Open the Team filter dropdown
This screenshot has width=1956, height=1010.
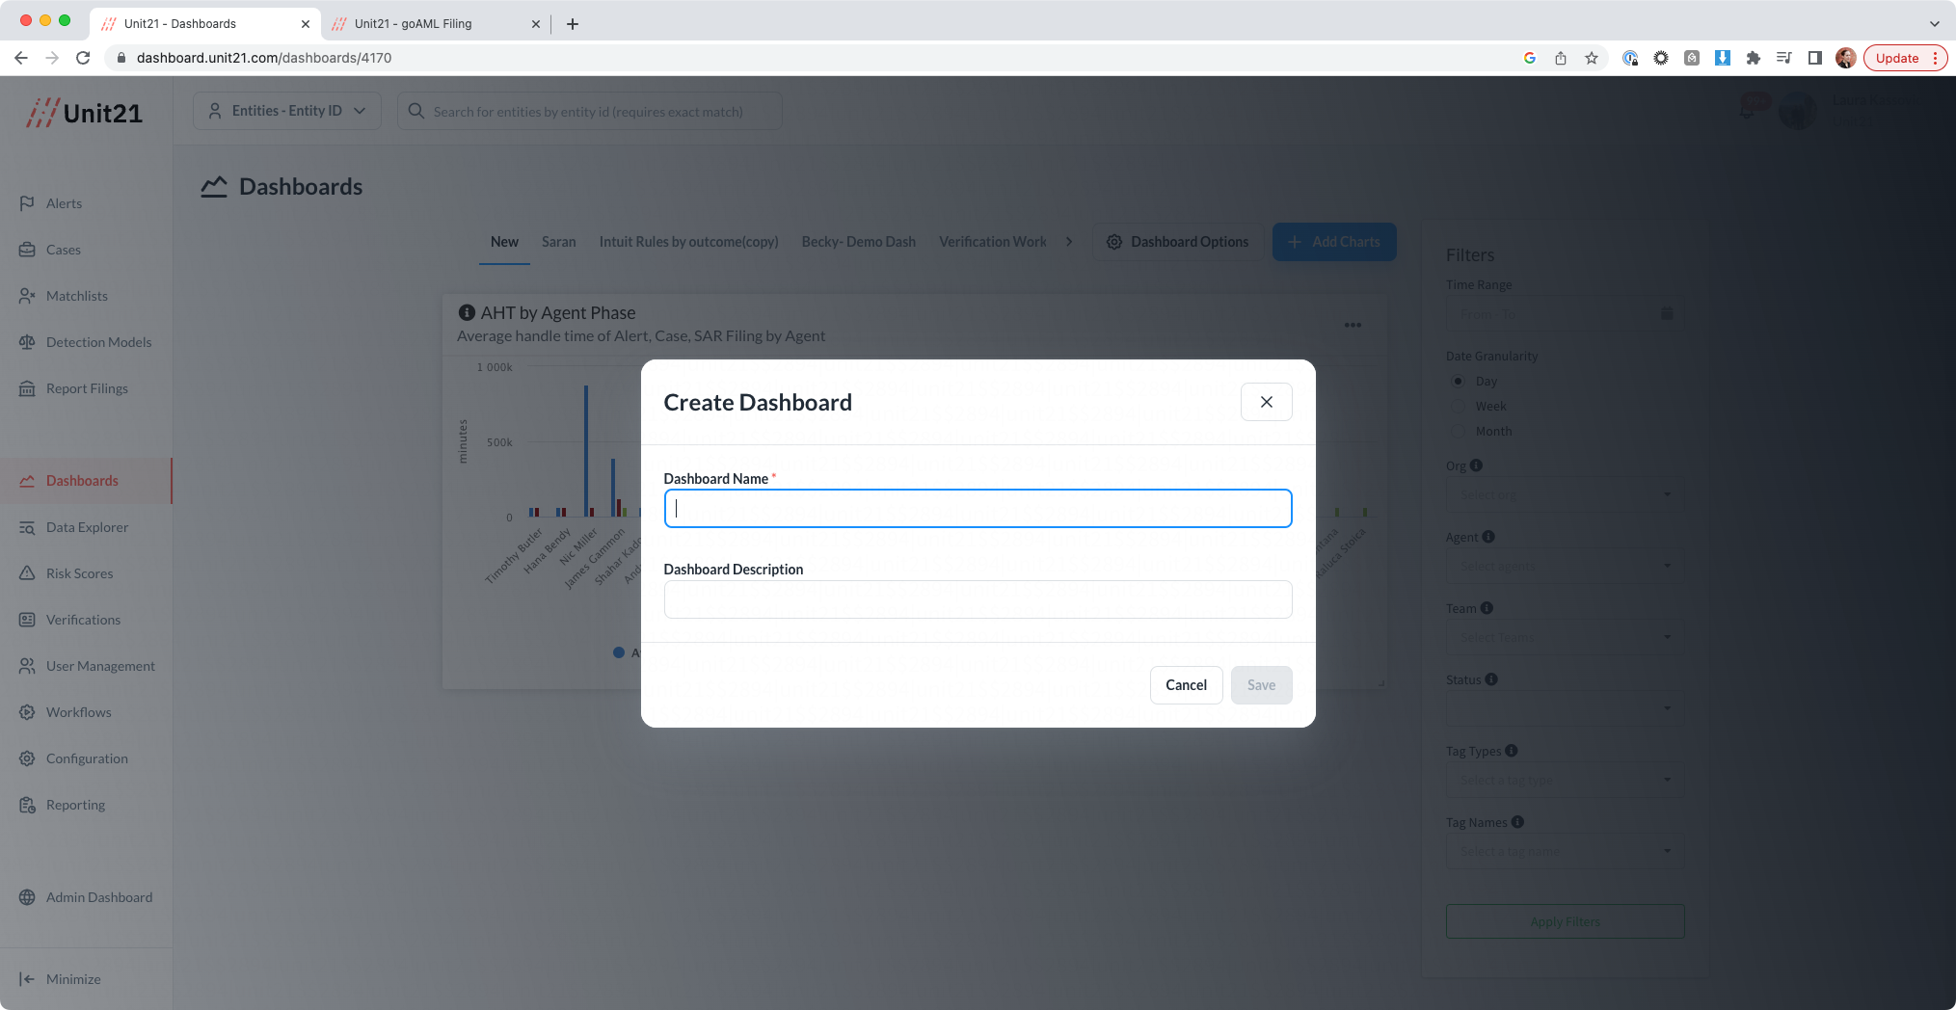pyautogui.click(x=1565, y=637)
